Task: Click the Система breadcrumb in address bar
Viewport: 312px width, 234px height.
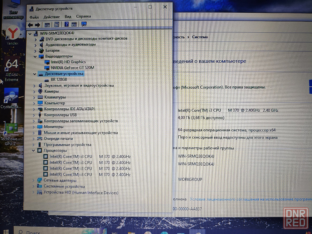Action: [200, 37]
